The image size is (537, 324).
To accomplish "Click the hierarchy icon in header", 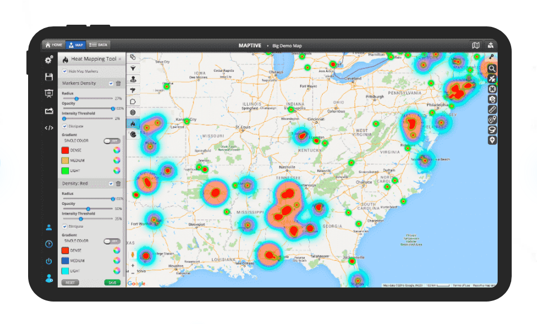I will click(x=490, y=45).
